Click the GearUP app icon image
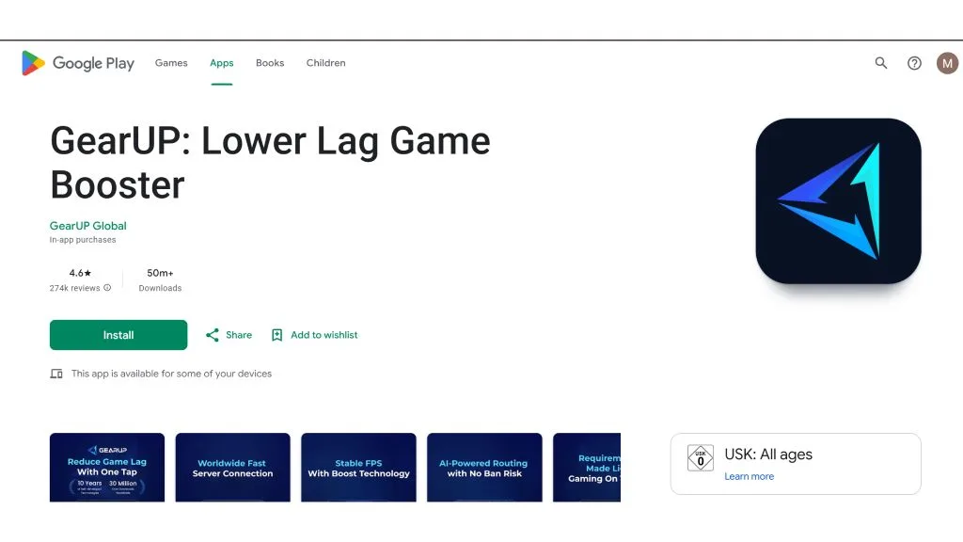 coord(838,201)
